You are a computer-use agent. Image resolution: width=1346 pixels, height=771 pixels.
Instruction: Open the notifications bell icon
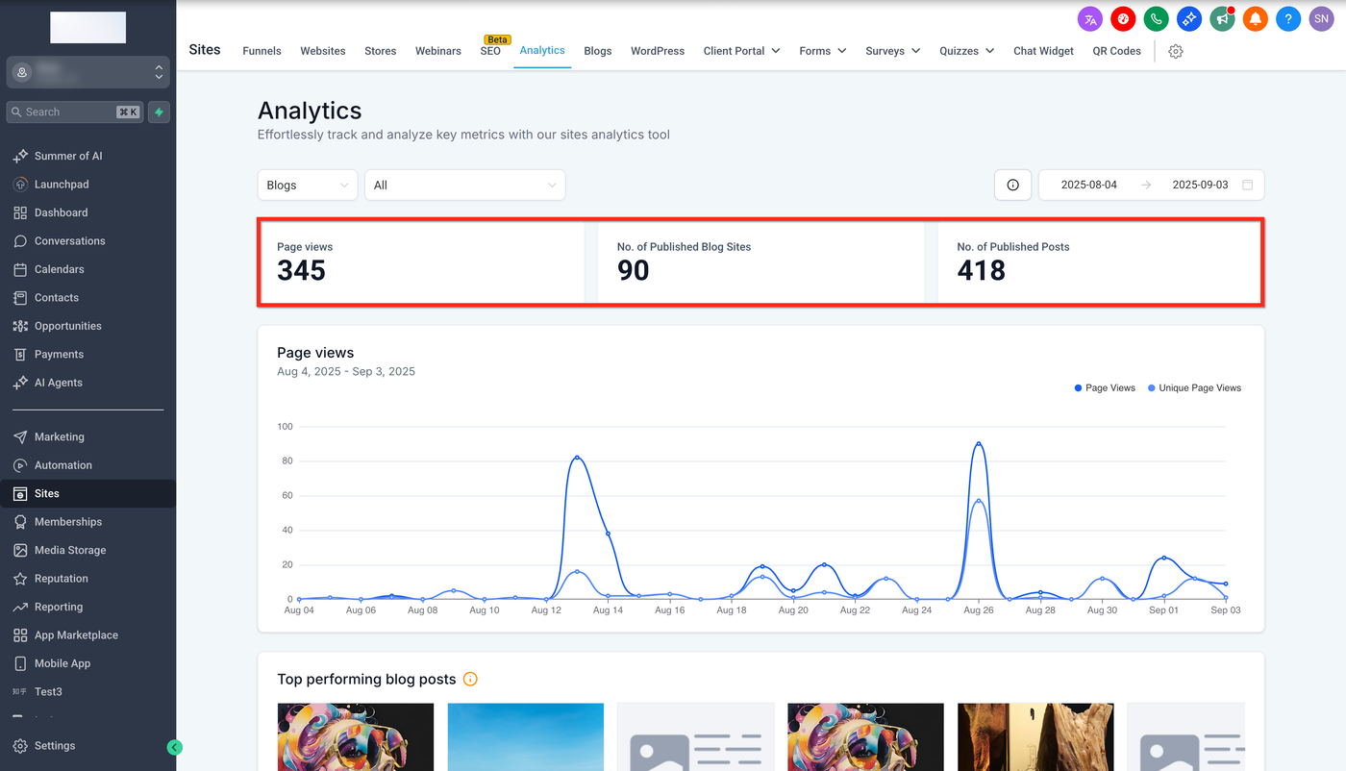pyautogui.click(x=1255, y=18)
